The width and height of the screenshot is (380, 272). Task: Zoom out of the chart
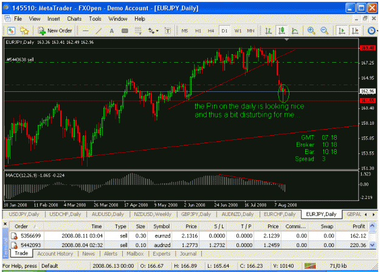click(x=324, y=31)
